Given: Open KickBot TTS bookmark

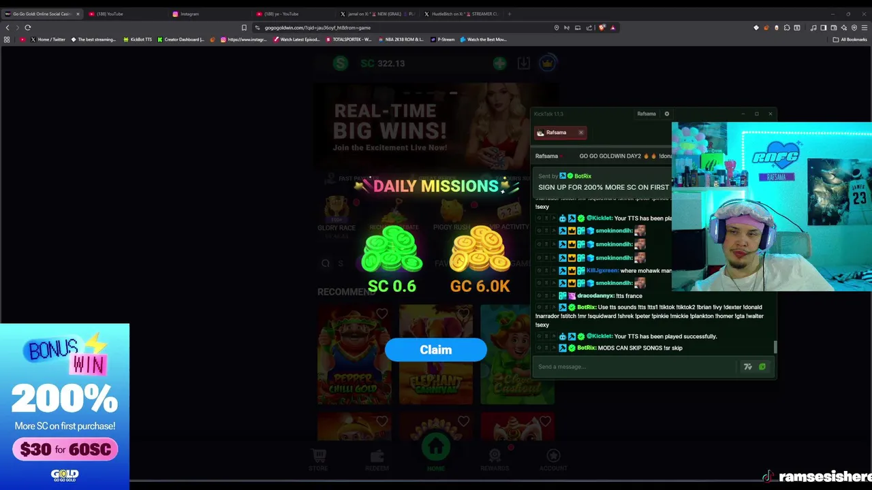Looking at the screenshot, I should coord(137,39).
